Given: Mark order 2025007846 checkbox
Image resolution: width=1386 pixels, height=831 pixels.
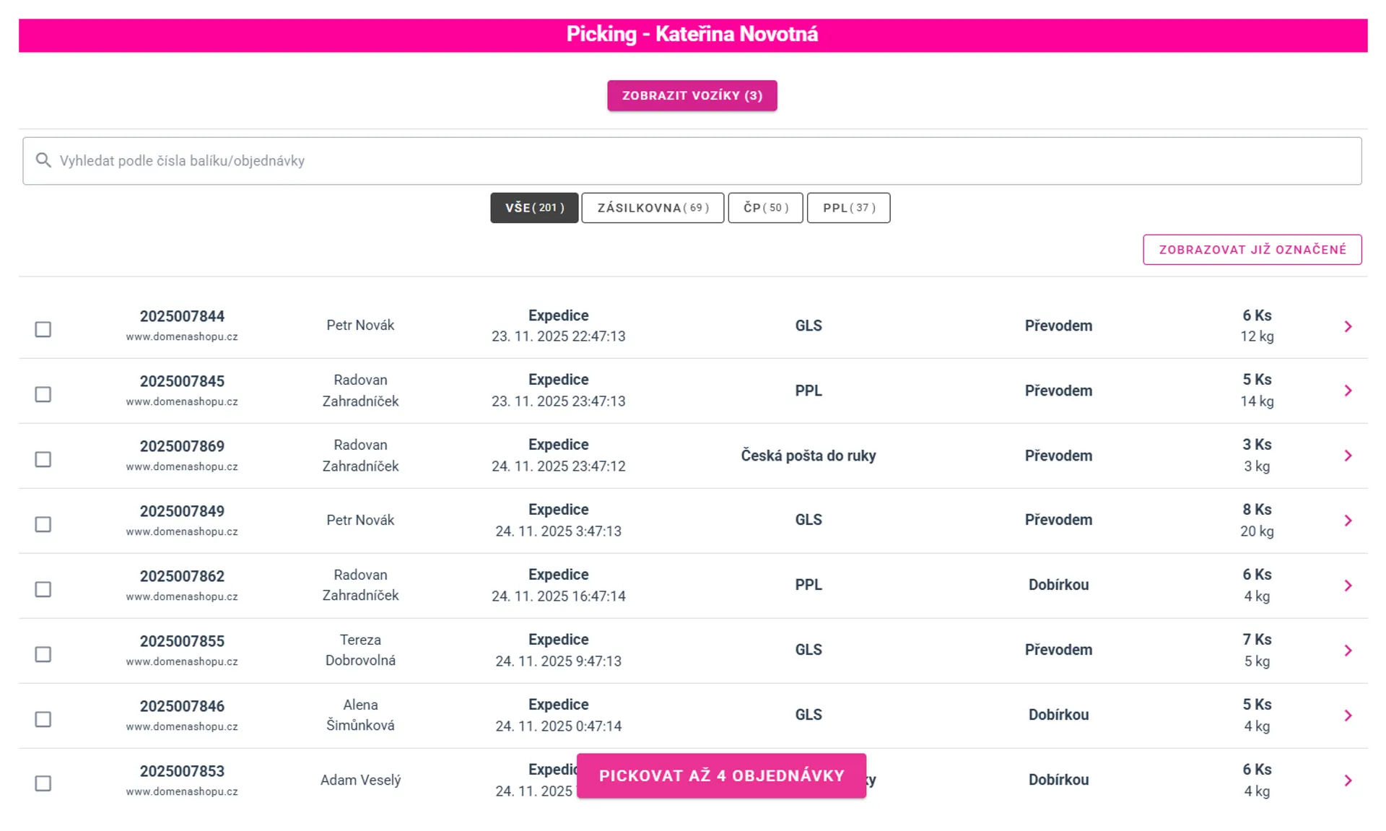Looking at the screenshot, I should pyautogui.click(x=43, y=719).
